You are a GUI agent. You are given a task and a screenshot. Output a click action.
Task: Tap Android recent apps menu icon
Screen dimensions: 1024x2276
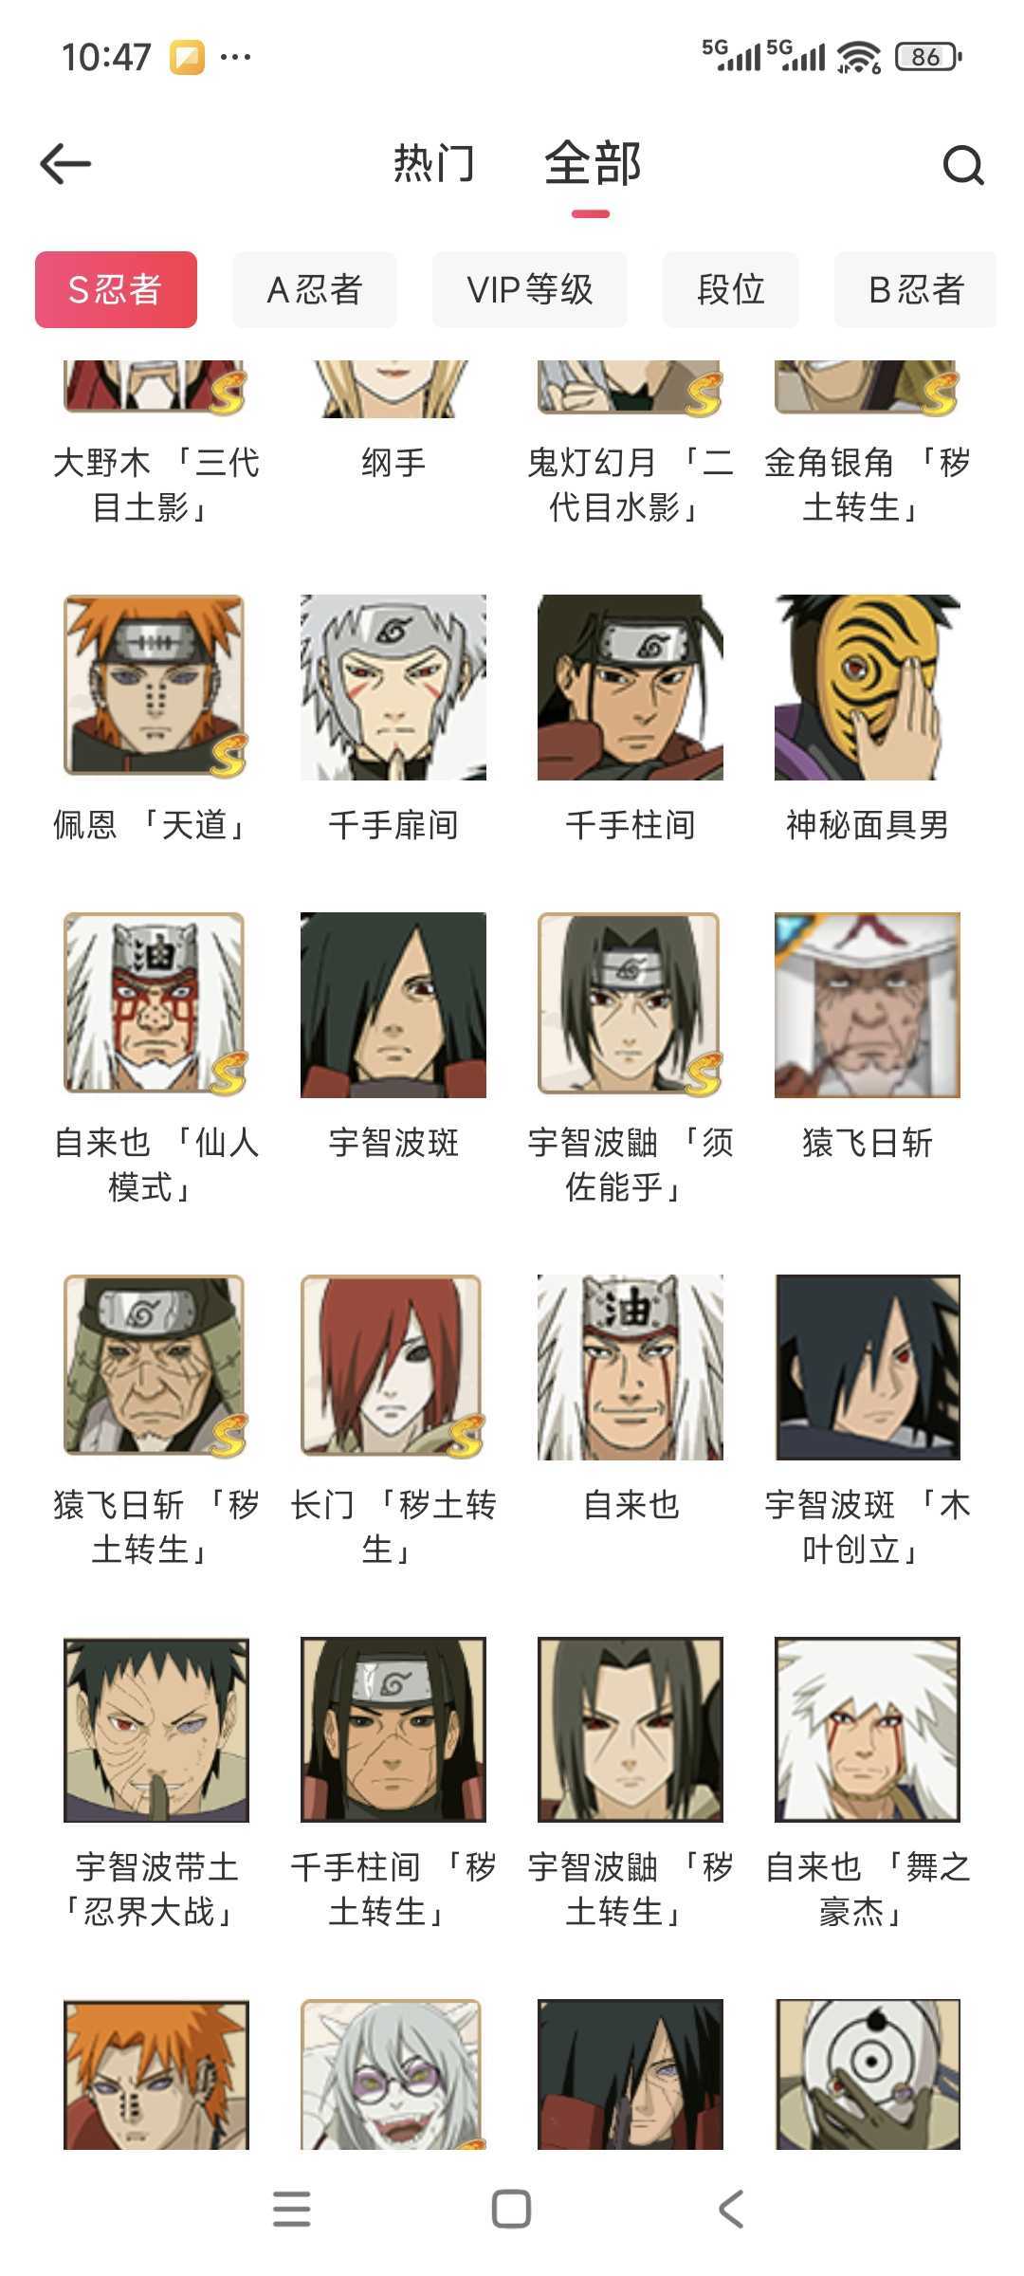[291, 2209]
